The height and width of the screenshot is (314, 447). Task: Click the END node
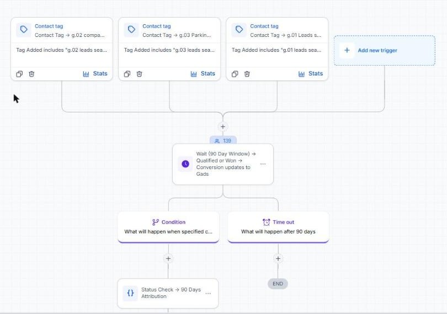278,284
